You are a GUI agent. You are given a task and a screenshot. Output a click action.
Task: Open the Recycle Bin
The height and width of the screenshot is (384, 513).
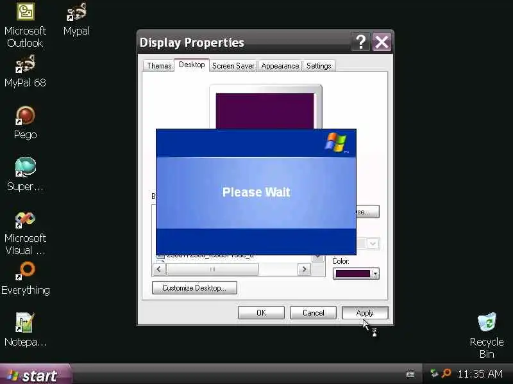[487, 335]
